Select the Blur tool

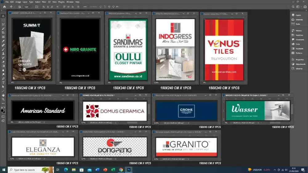[3, 70]
